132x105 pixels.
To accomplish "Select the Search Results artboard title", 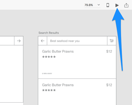I will point(49,33).
